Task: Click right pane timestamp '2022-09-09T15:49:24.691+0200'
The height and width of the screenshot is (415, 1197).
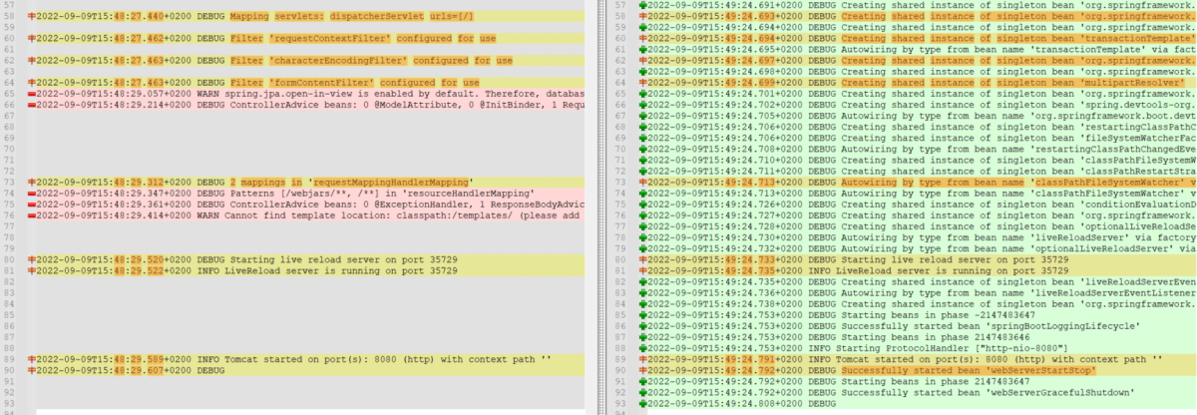Action: tap(725, 5)
